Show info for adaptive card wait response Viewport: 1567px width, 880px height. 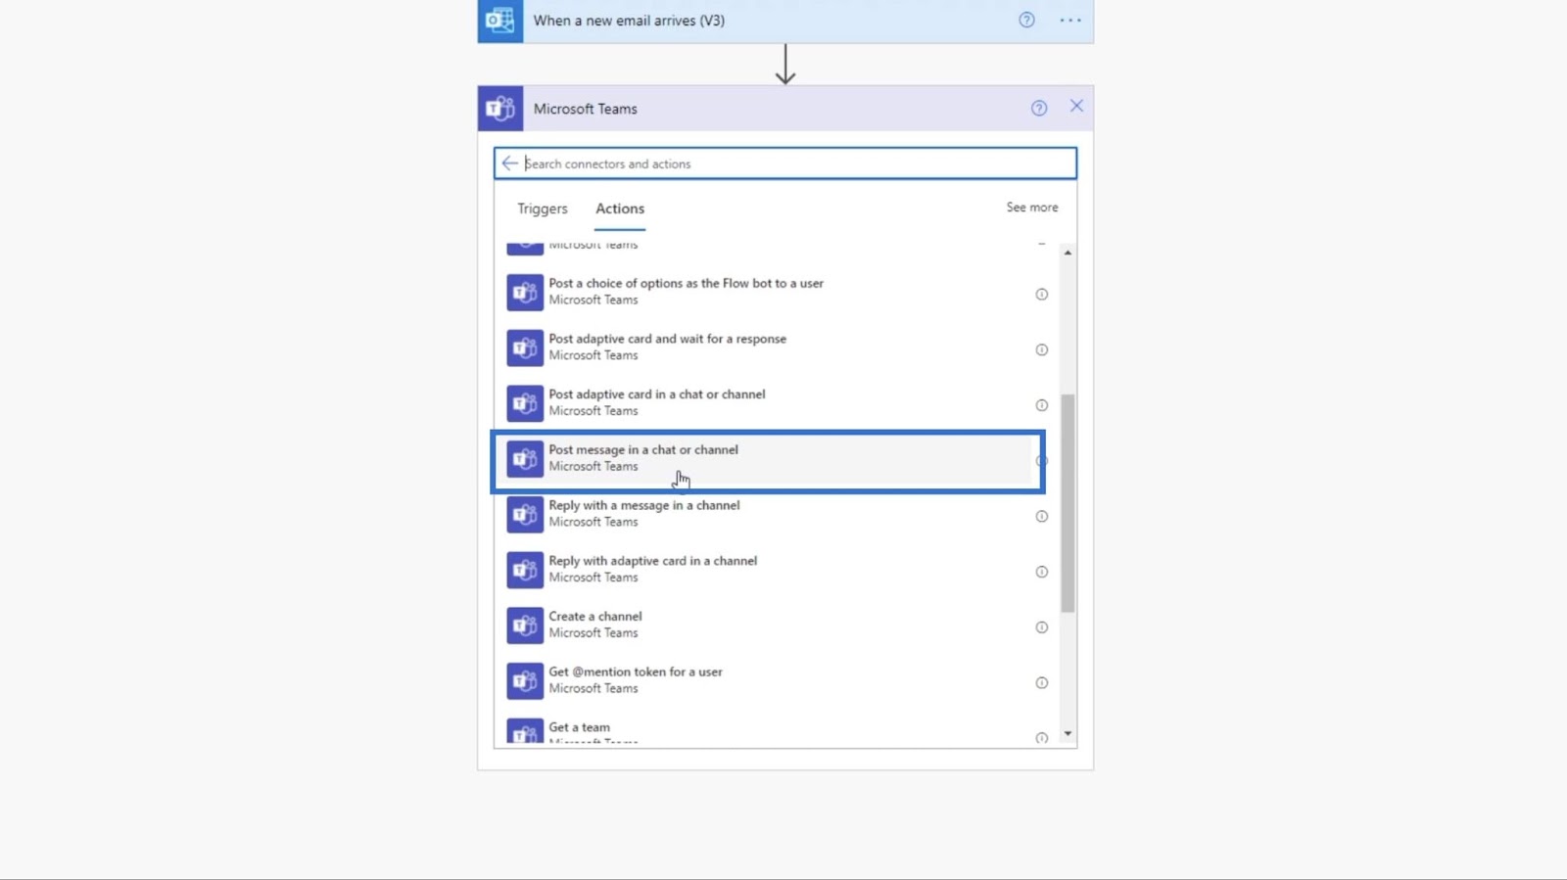[x=1042, y=350]
